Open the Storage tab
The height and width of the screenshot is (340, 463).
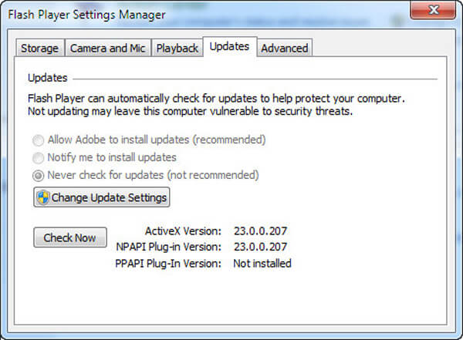tap(40, 48)
